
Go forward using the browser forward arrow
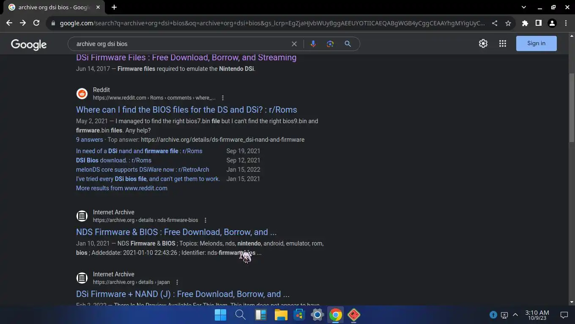pos(23,23)
